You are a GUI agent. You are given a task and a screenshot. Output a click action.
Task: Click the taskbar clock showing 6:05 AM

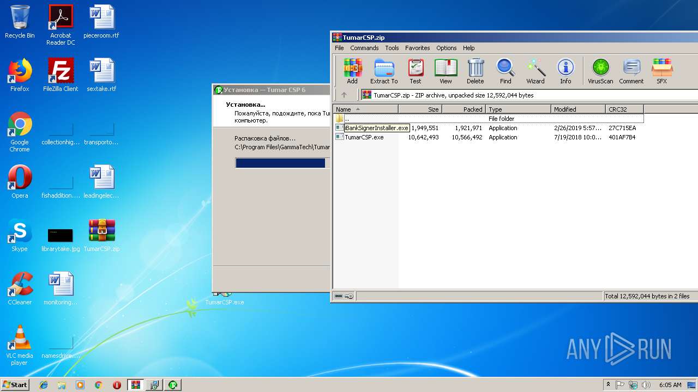670,385
